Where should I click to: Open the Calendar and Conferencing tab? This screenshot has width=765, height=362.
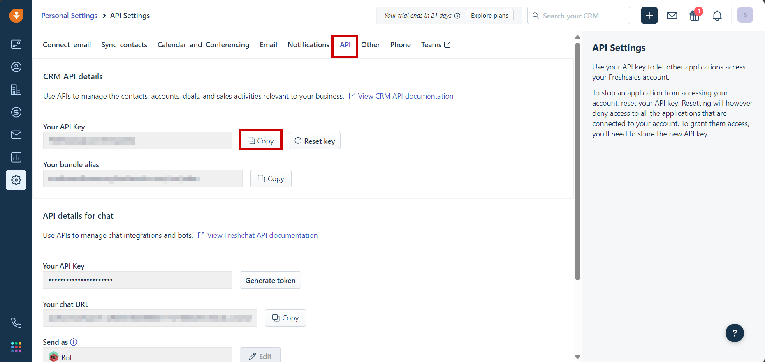click(x=203, y=45)
